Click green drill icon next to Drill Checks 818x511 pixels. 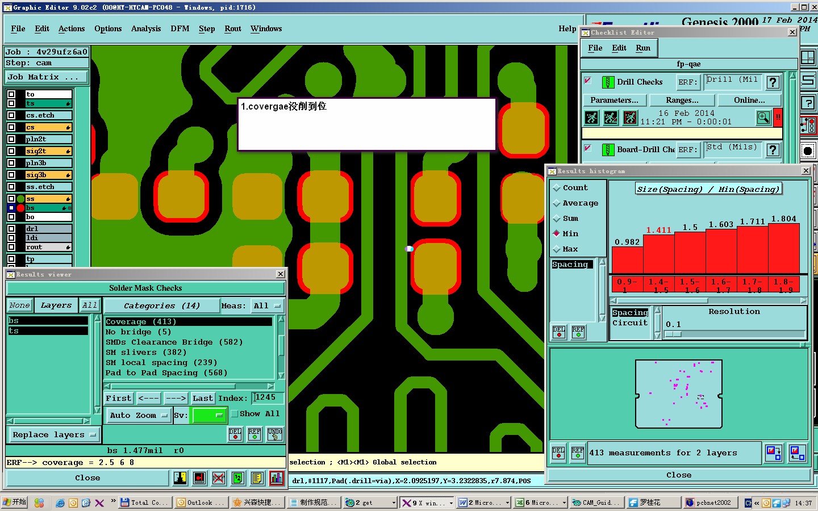click(x=608, y=82)
